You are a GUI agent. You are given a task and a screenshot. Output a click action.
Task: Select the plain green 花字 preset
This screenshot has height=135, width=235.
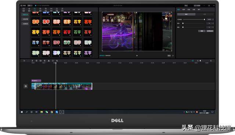pyautogui.click(x=77, y=32)
